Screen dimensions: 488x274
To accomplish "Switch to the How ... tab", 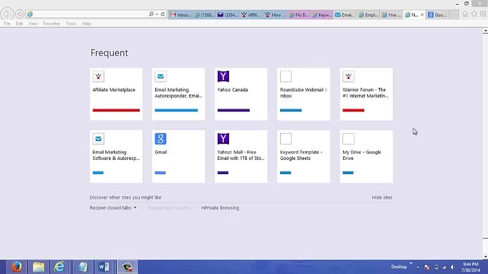I will [x=275, y=15].
